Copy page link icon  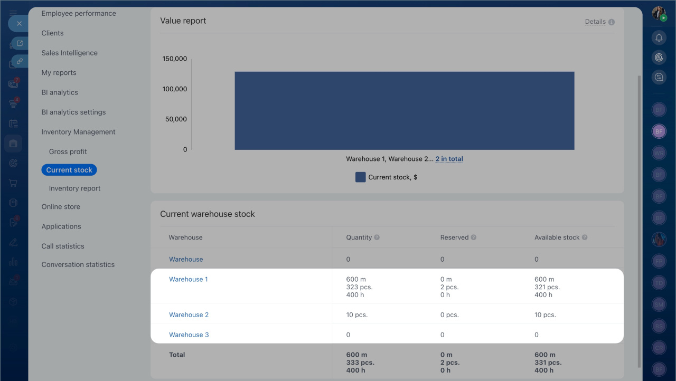(20, 61)
